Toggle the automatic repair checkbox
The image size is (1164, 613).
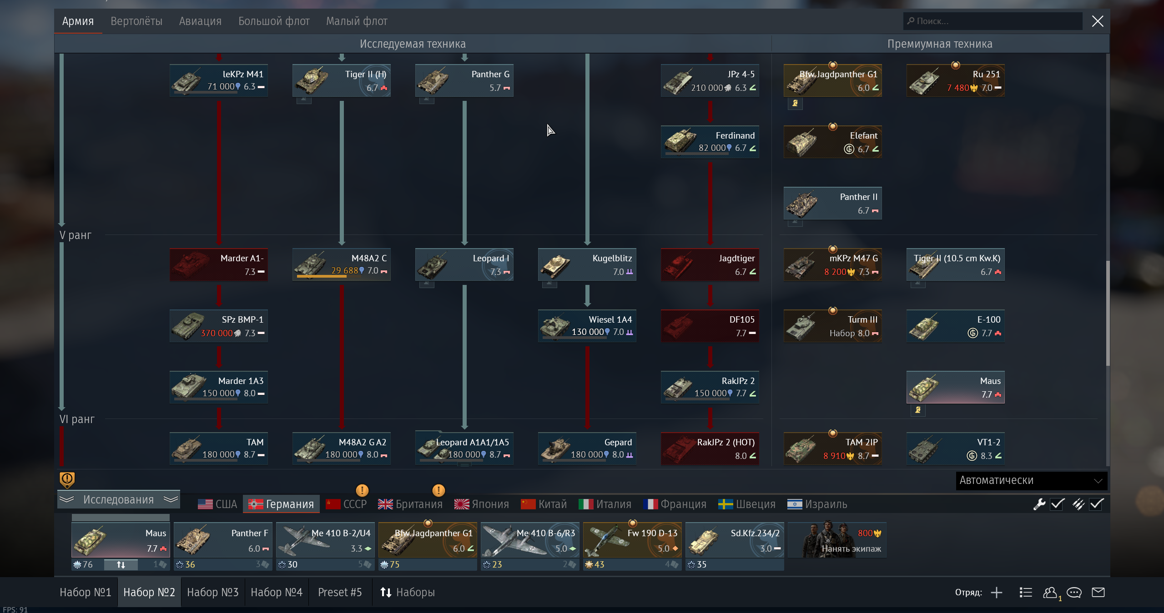click(1058, 504)
